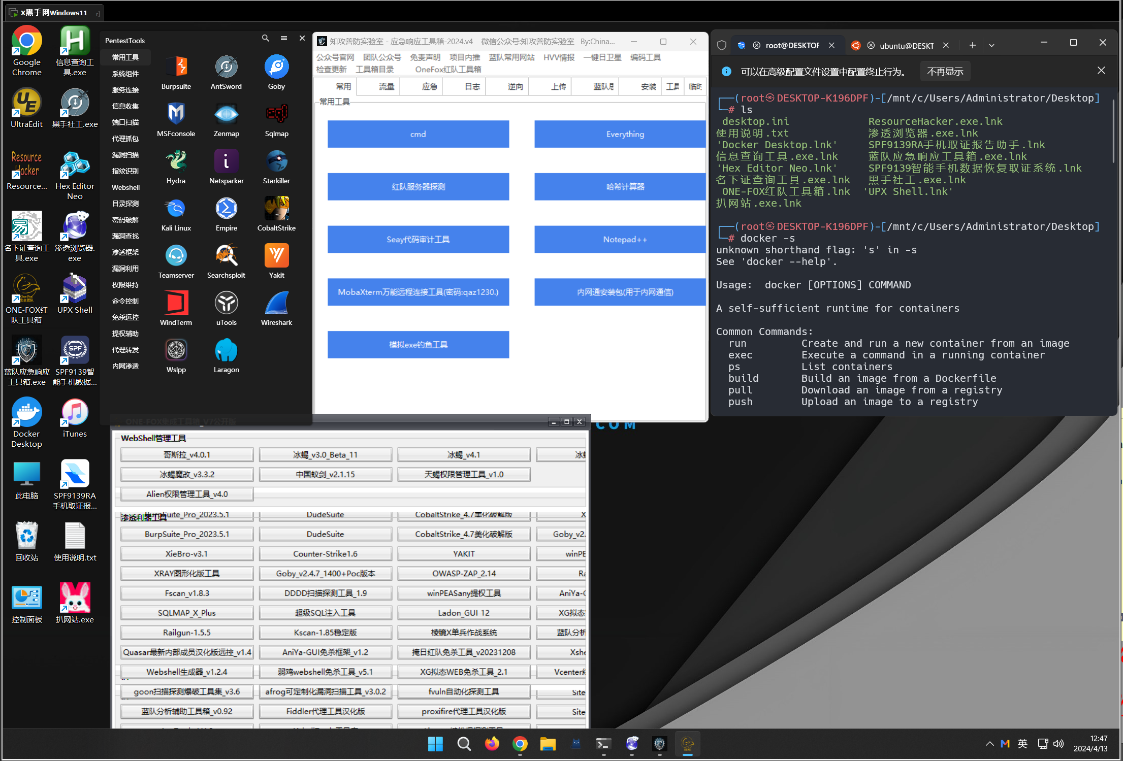Click the blue cmd button
1123x761 pixels.
point(418,134)
